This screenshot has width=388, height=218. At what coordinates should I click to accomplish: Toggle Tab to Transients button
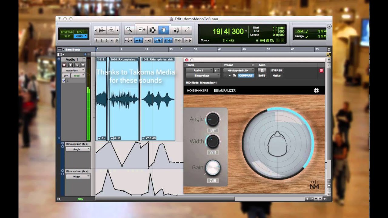coord(139,40)
